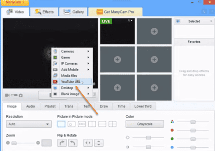Viewport: 215px width, 151px height.
Task: Select the full-frame picture in picture mode
Action: tap(61, 124)
